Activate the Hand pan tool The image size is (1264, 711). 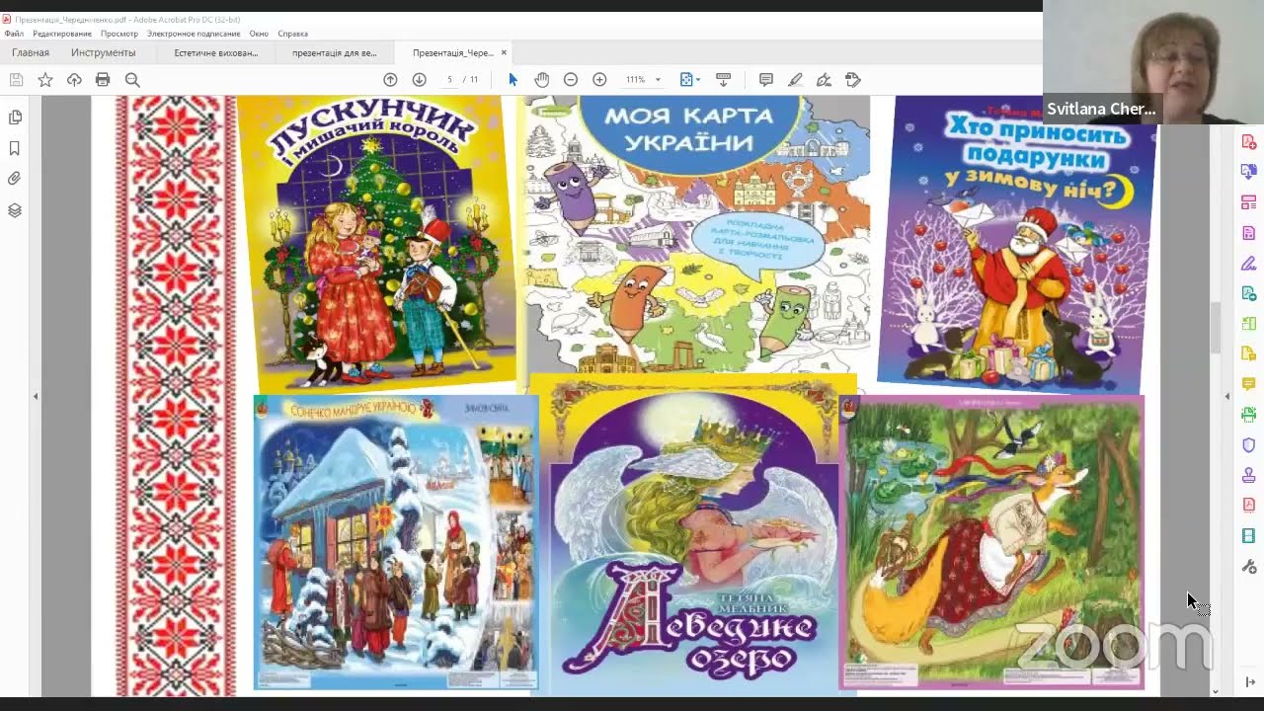[541, 80]
